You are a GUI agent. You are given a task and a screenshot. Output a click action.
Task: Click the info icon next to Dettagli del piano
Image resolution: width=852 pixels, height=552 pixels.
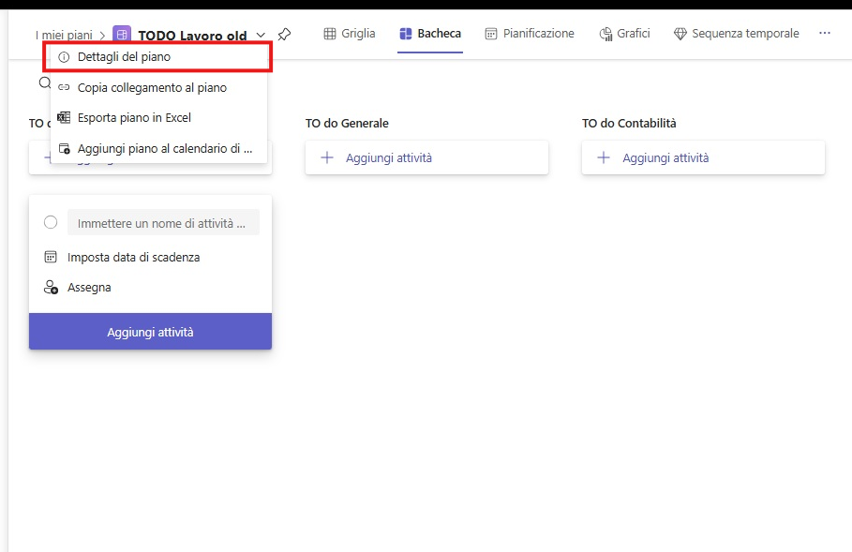(x=64, y=57)
